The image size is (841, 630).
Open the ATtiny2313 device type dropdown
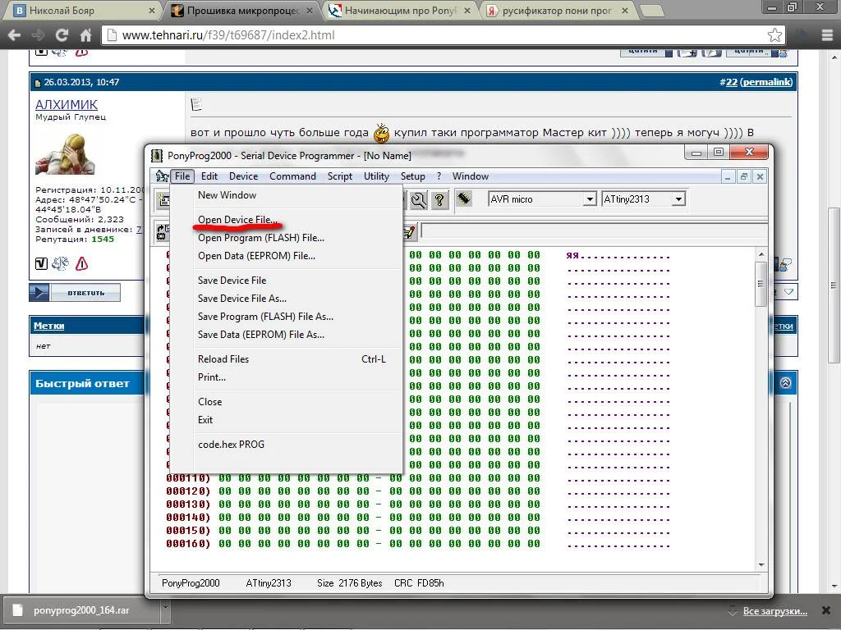point(678,199)
